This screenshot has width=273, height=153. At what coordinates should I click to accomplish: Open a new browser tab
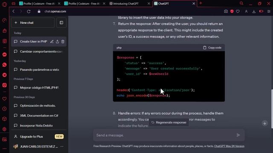coord(200,3)
